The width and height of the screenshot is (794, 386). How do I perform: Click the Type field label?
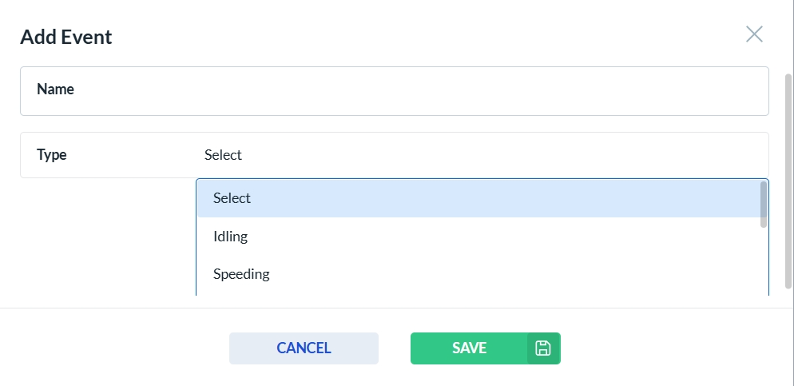click(x=52, y=155)
